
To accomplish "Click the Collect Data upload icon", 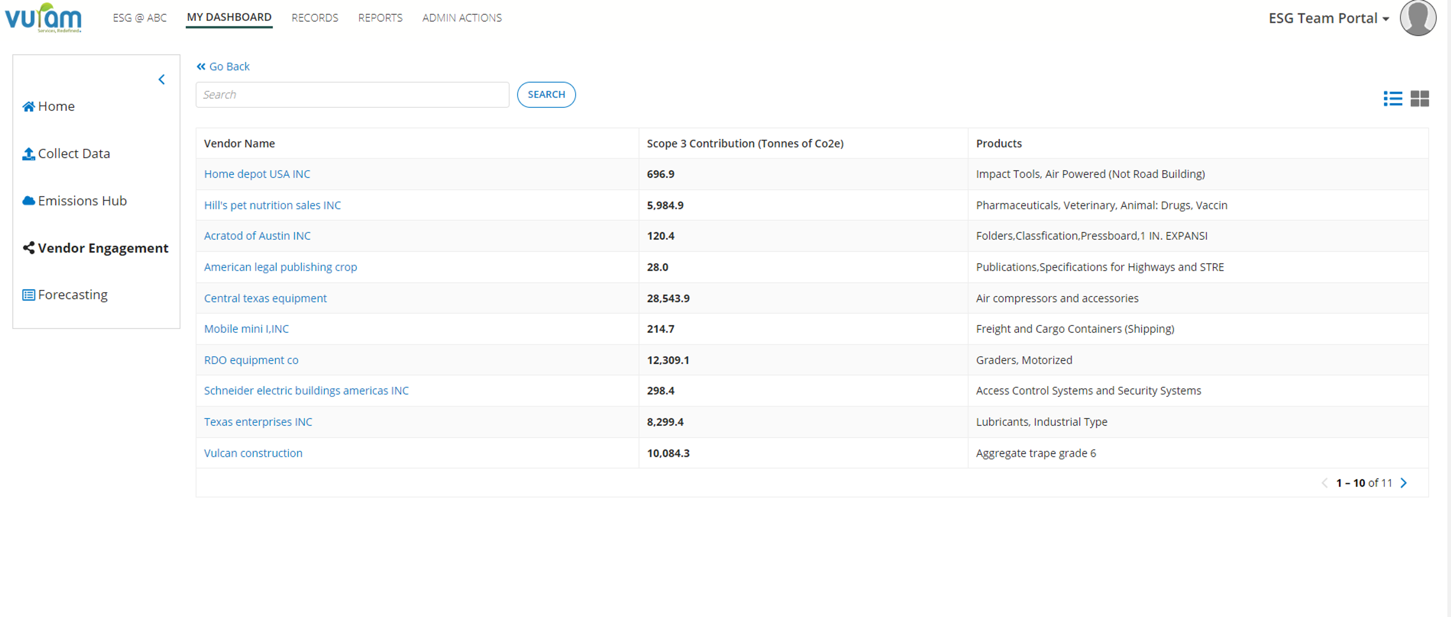I will tap(29, 154).
